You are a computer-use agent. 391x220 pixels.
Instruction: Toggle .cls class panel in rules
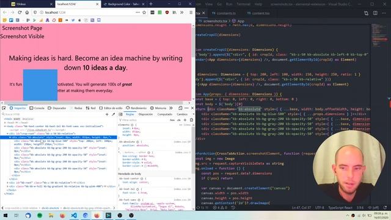179,120
